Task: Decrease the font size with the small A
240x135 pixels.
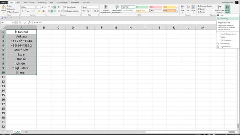Action: coord(45,7)
